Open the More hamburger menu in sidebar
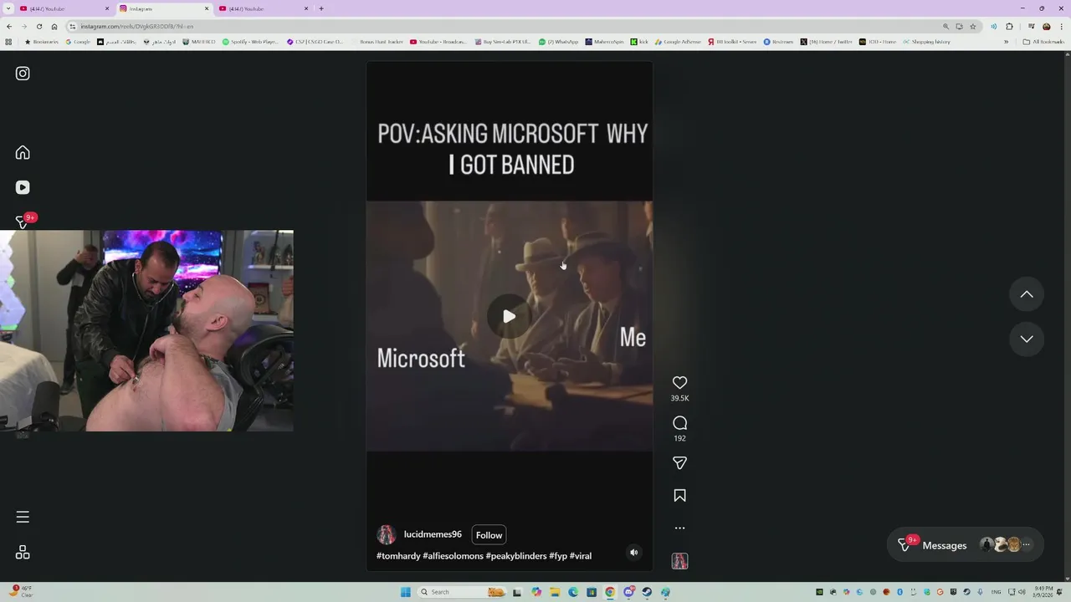Screen dimensions: 1071x602 23,517
